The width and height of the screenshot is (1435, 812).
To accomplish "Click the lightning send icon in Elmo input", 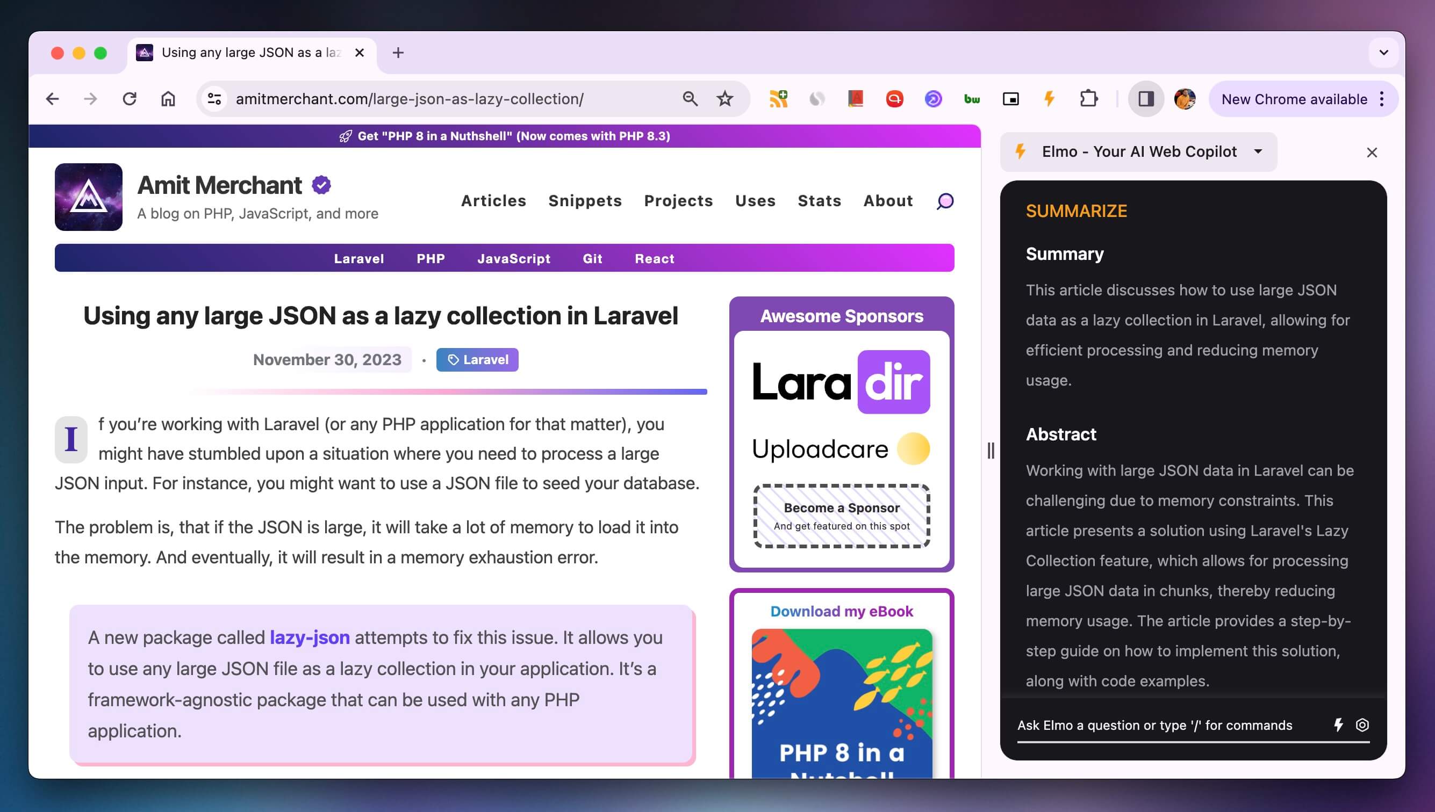I will click(1338, 724).
